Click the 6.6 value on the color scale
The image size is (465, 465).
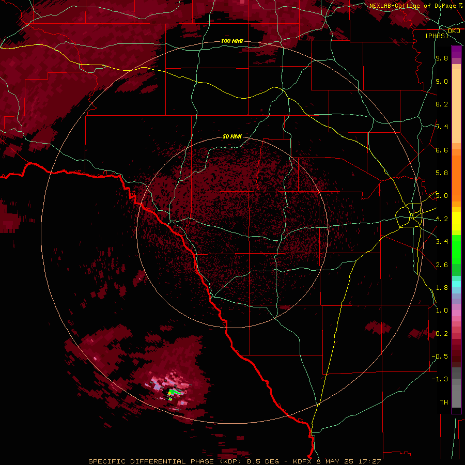(442, 150)
